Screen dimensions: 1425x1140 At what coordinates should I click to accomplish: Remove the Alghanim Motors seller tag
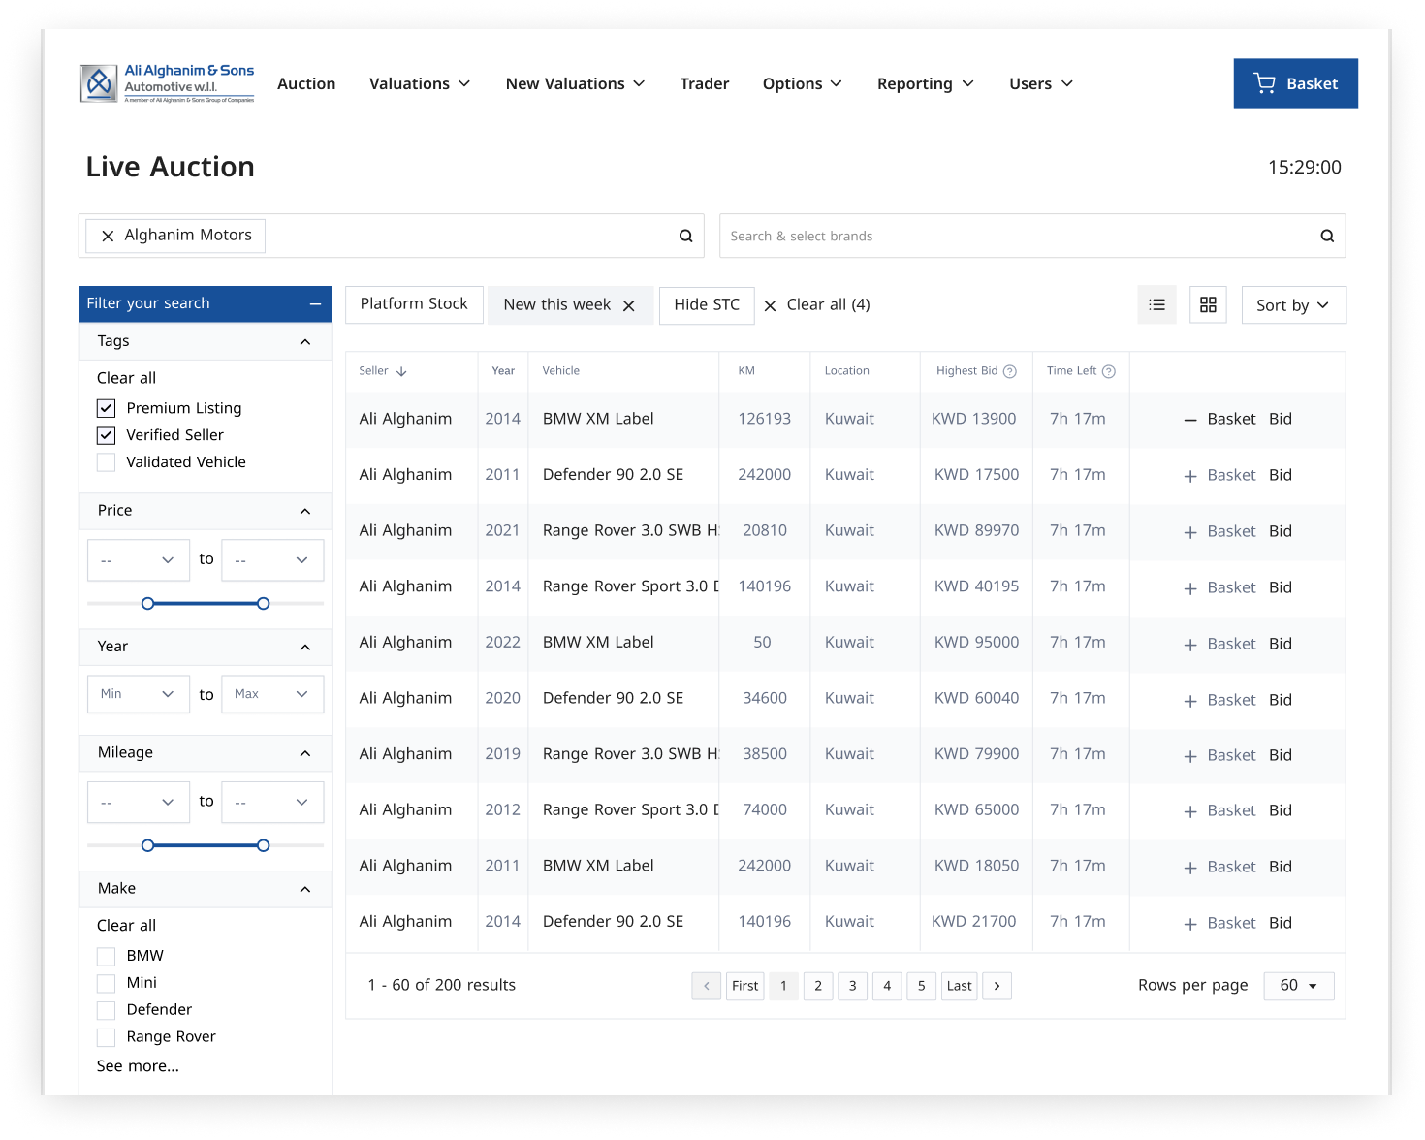[108, 236]
